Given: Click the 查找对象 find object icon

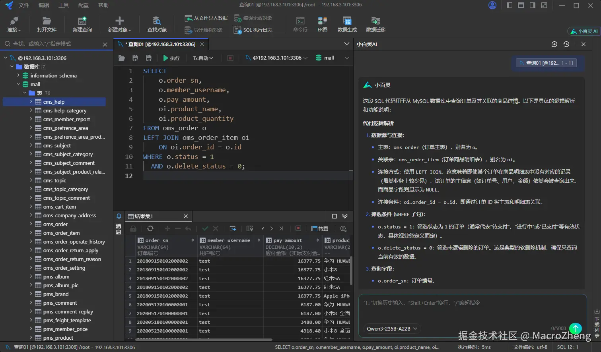Looking at the screenshot, I should pos(157,24).
